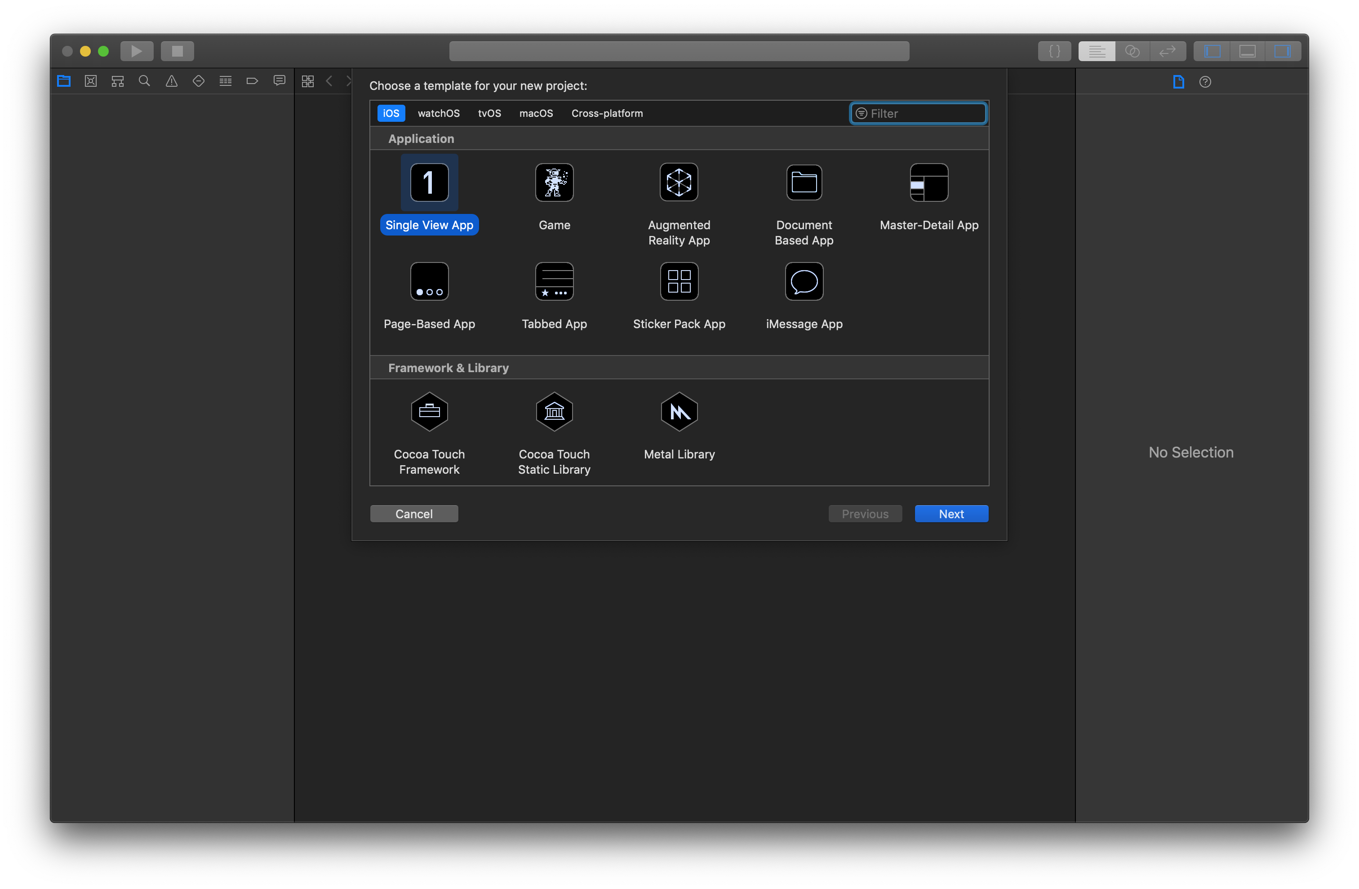Viewport: 1359px width, 889px height.
Task: Toggle the bottom debug area
Action: click(x=1247, y=51)
